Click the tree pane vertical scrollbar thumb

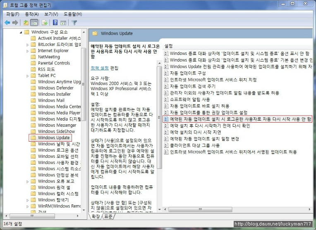coord(84,84)
